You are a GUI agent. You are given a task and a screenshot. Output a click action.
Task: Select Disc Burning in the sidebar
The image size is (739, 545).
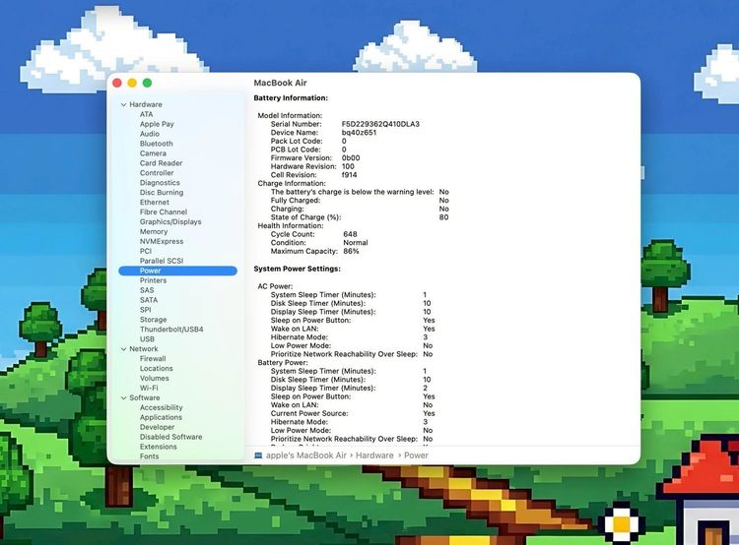pos(162,193)
